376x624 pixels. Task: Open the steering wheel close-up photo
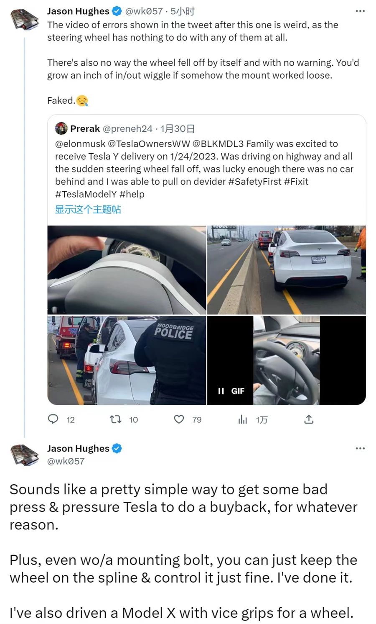[127, 270]
